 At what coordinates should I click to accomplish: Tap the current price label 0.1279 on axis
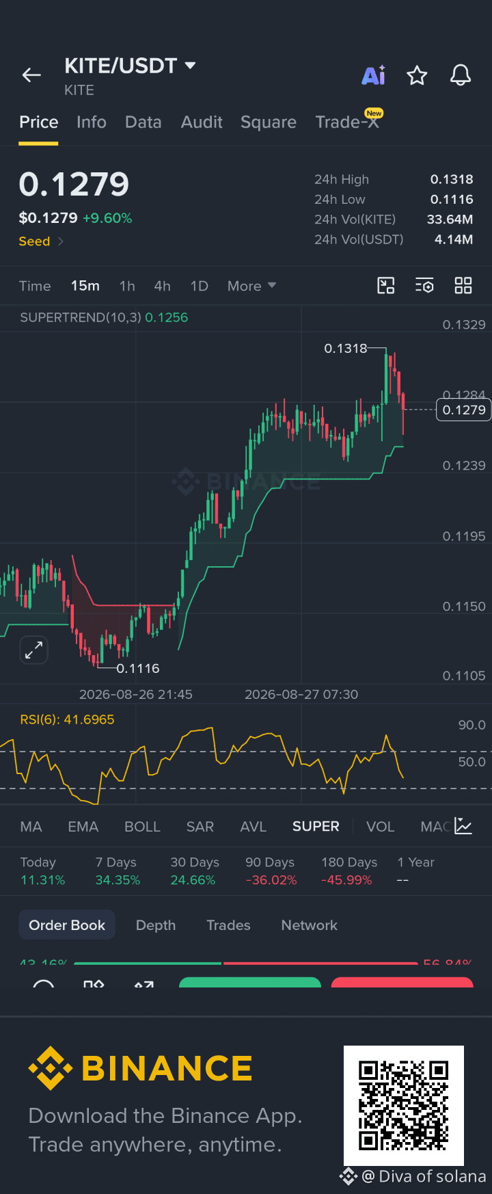pyautogui.click(x=464, y=410)
